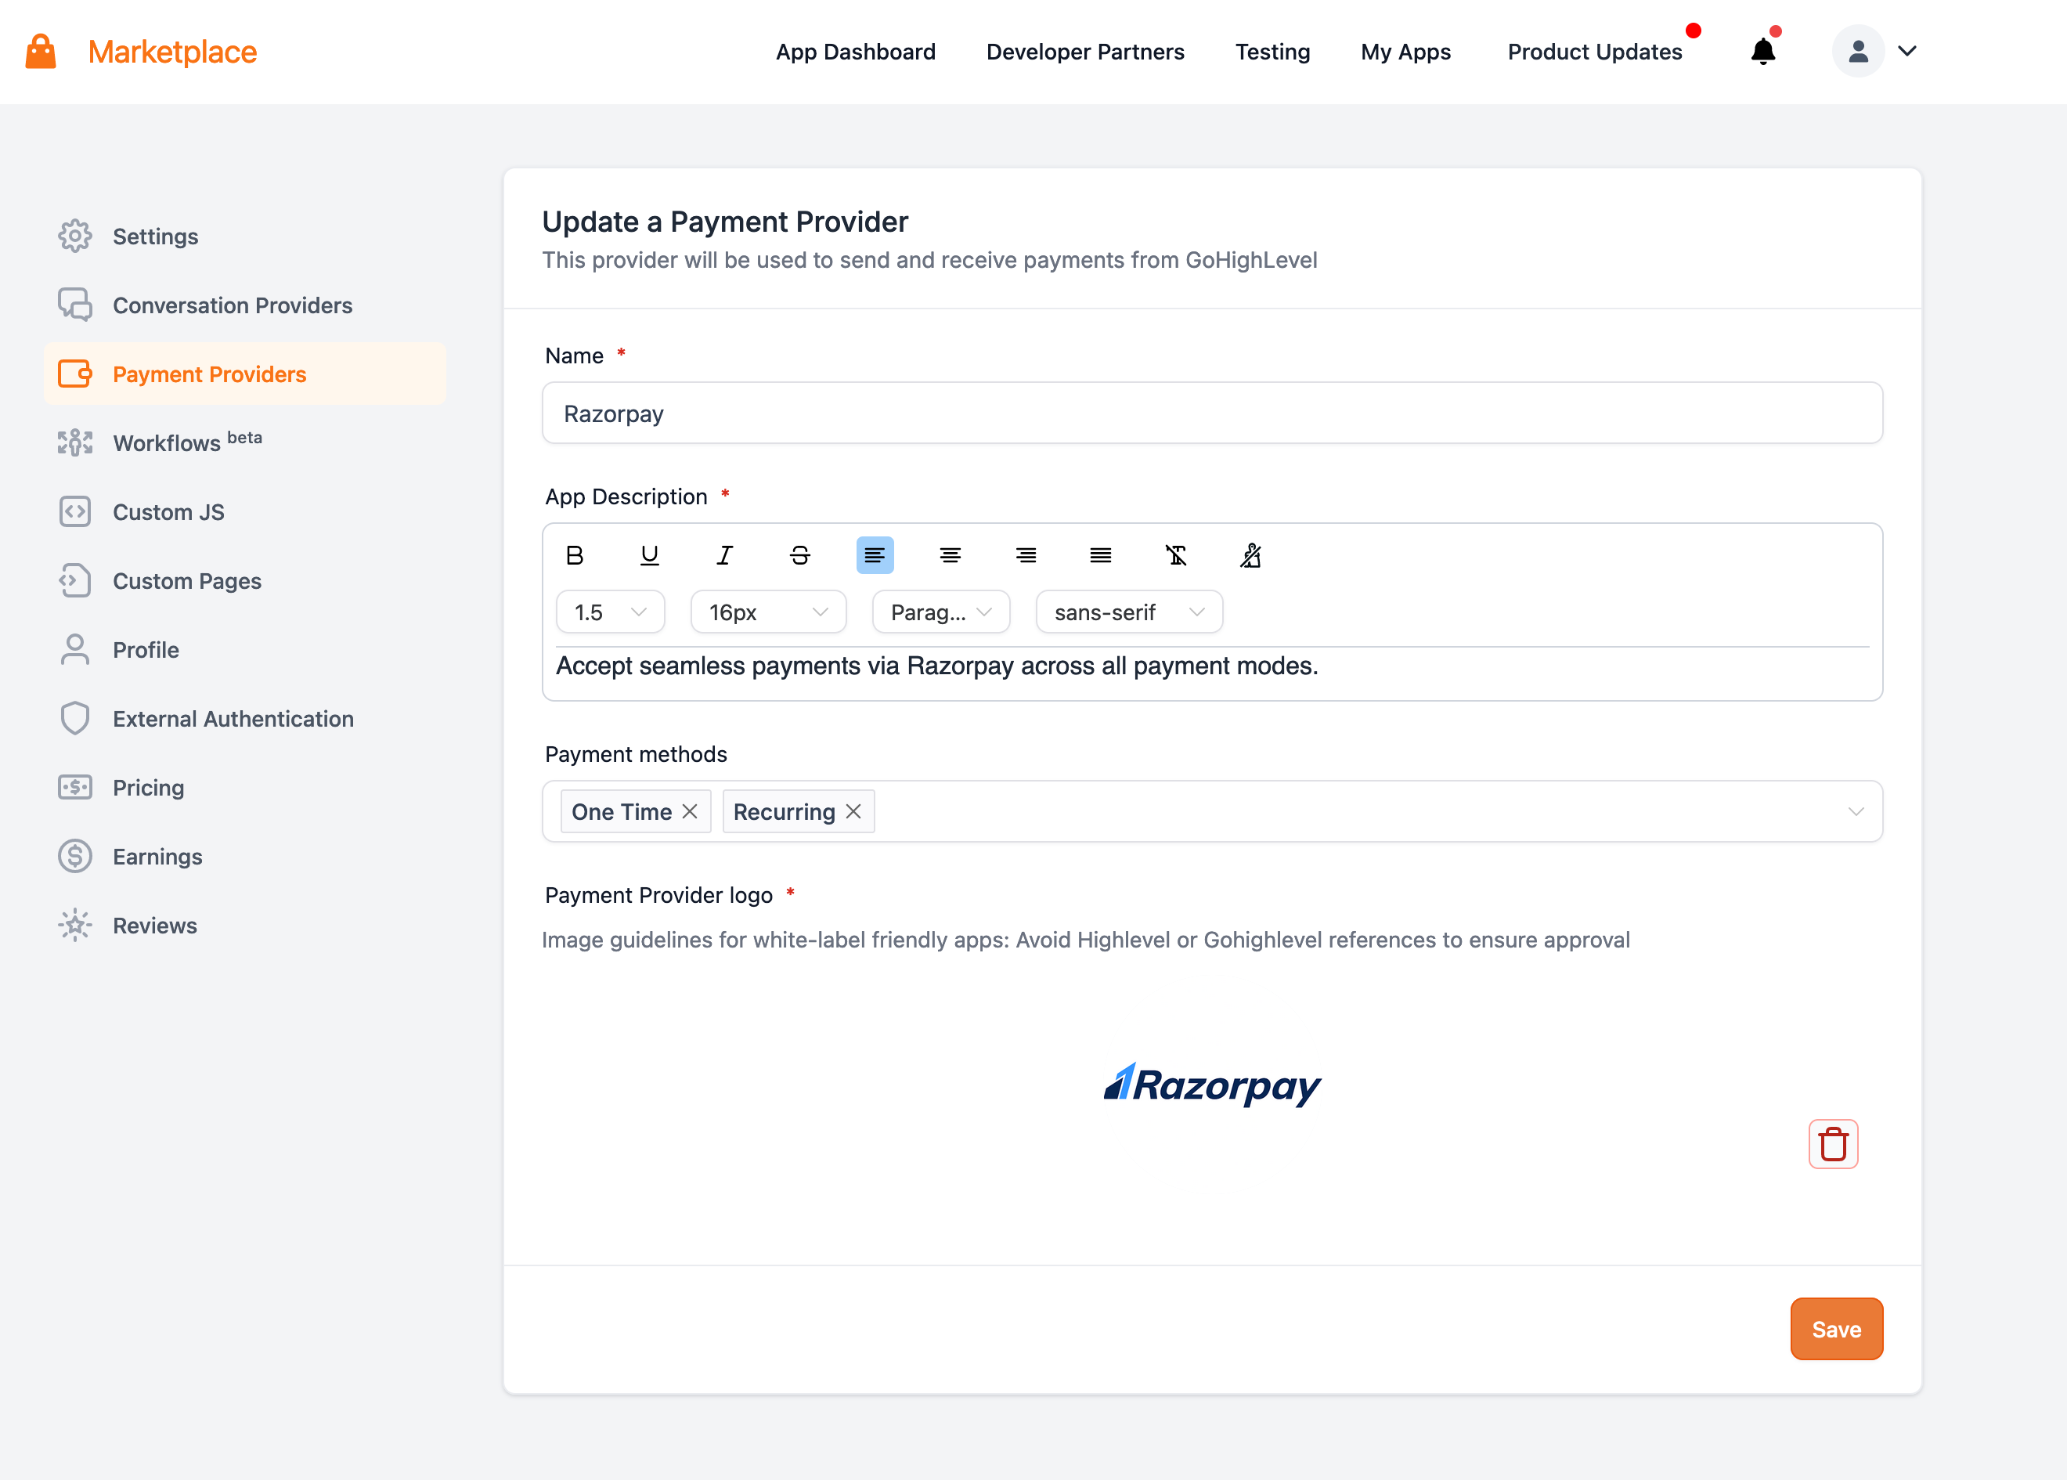Open Earnings label
This screenshot has width=2067, height=1480.
pos(157,856)
